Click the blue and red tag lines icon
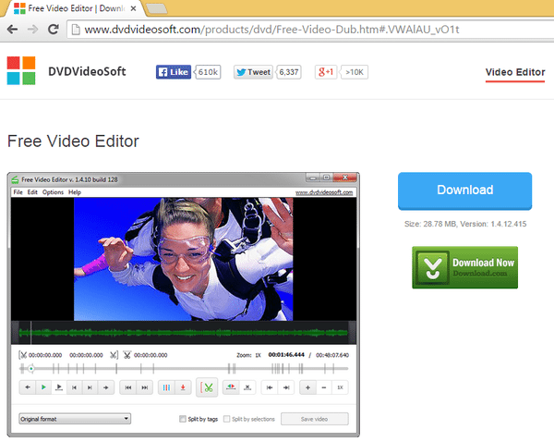Screen dimensions: 554x442 pyautogui.click(x=166, y=387)
